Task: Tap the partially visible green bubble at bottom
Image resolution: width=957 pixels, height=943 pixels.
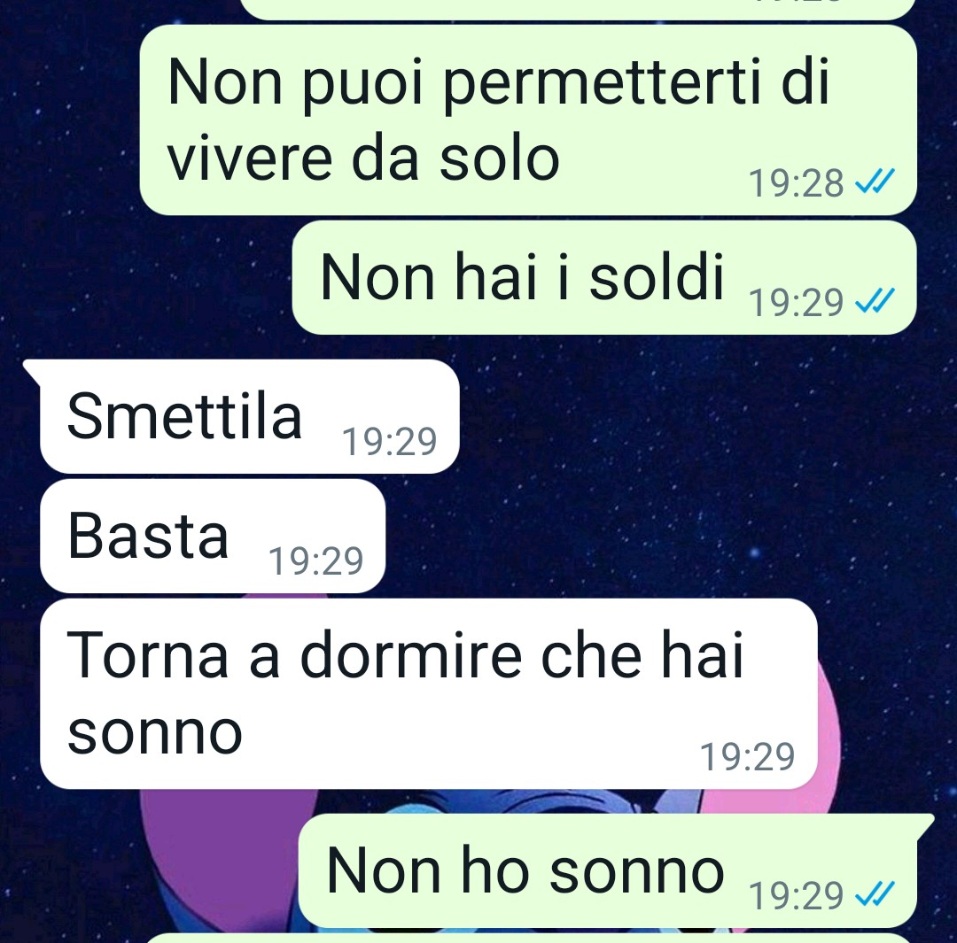Action: pos(531,938)
